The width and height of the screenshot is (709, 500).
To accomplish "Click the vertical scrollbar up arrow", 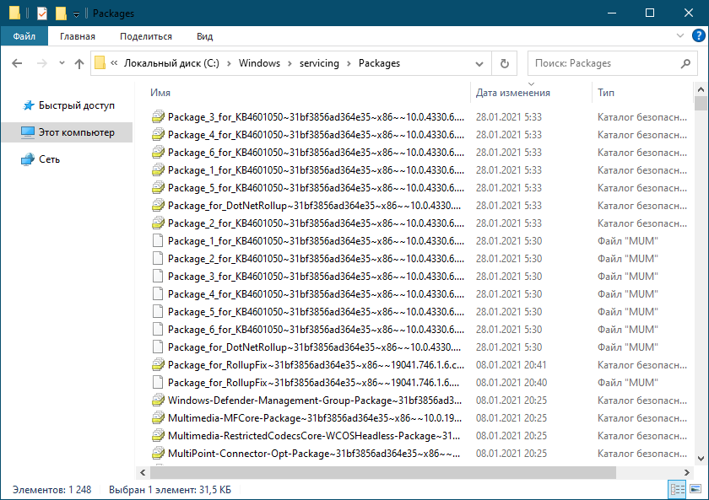I will pyautogui.click(x=701, y=89).
